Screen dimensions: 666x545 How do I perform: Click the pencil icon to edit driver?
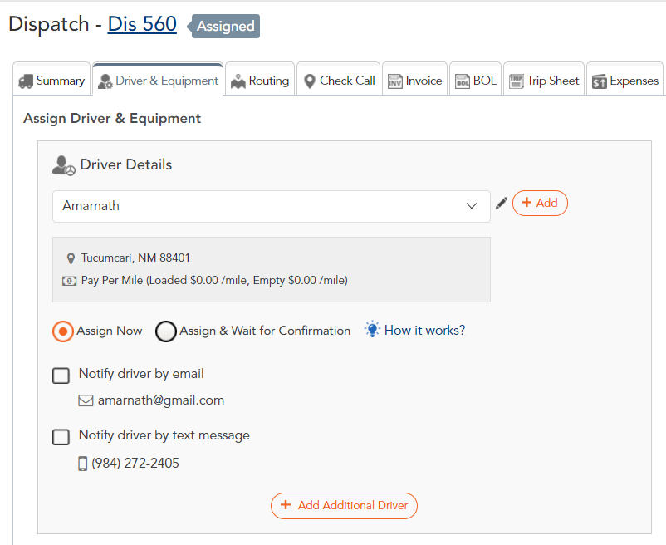501,203
